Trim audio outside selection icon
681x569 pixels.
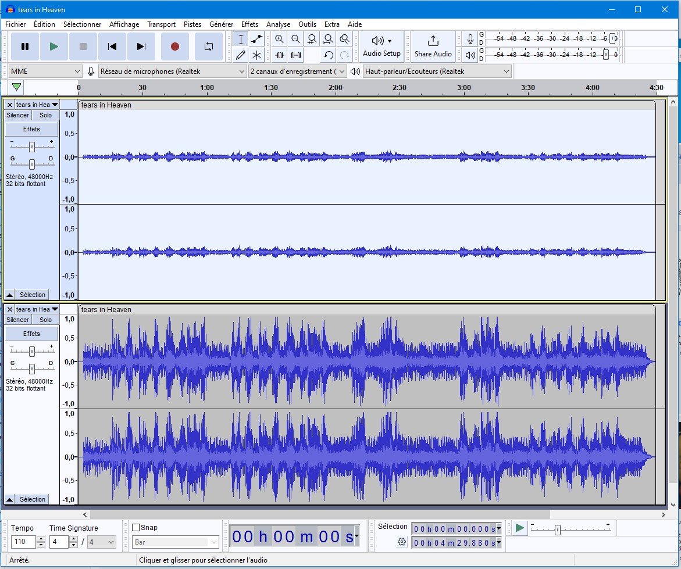(x=279, y=55)
